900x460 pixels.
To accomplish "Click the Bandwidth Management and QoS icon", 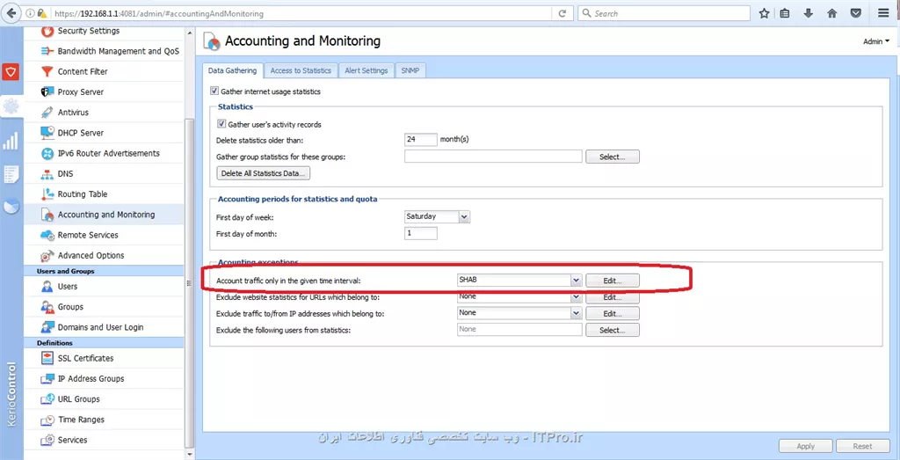I will click(47, 51).
